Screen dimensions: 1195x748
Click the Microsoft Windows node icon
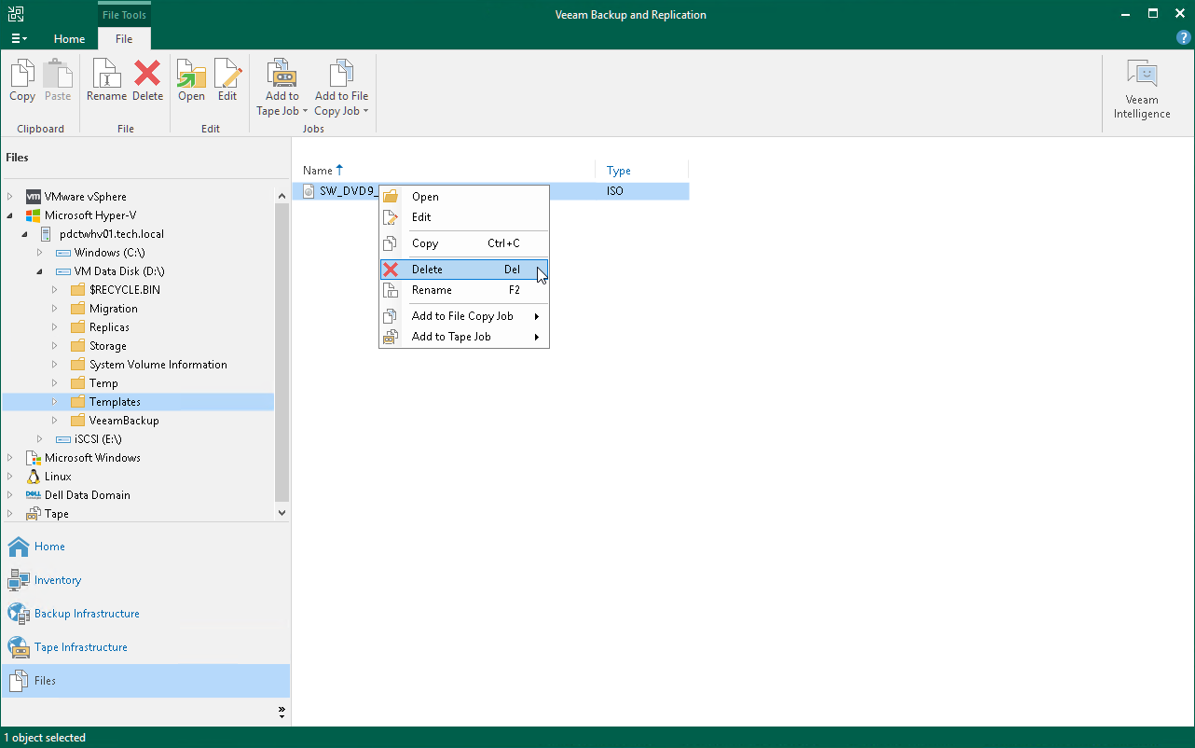tap(34, 458)
